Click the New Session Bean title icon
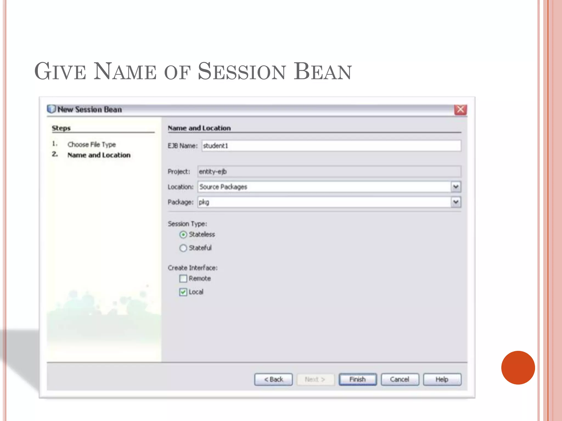Screen dimensions: 562x421 point(51,109)
